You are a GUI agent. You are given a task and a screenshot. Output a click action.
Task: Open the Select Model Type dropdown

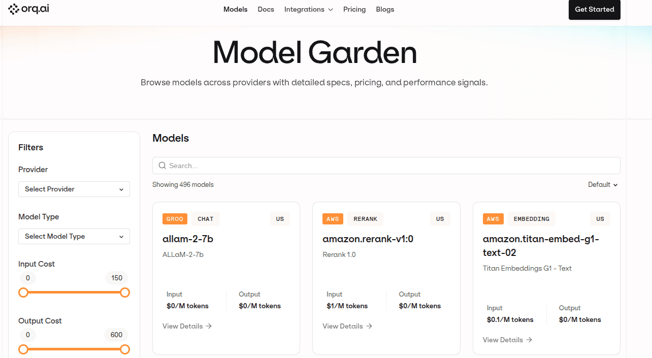click(74, 236)
